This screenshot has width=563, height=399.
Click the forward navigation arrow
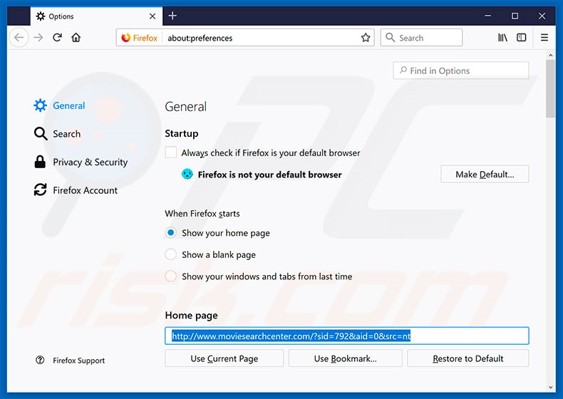[x=38, y=37]
